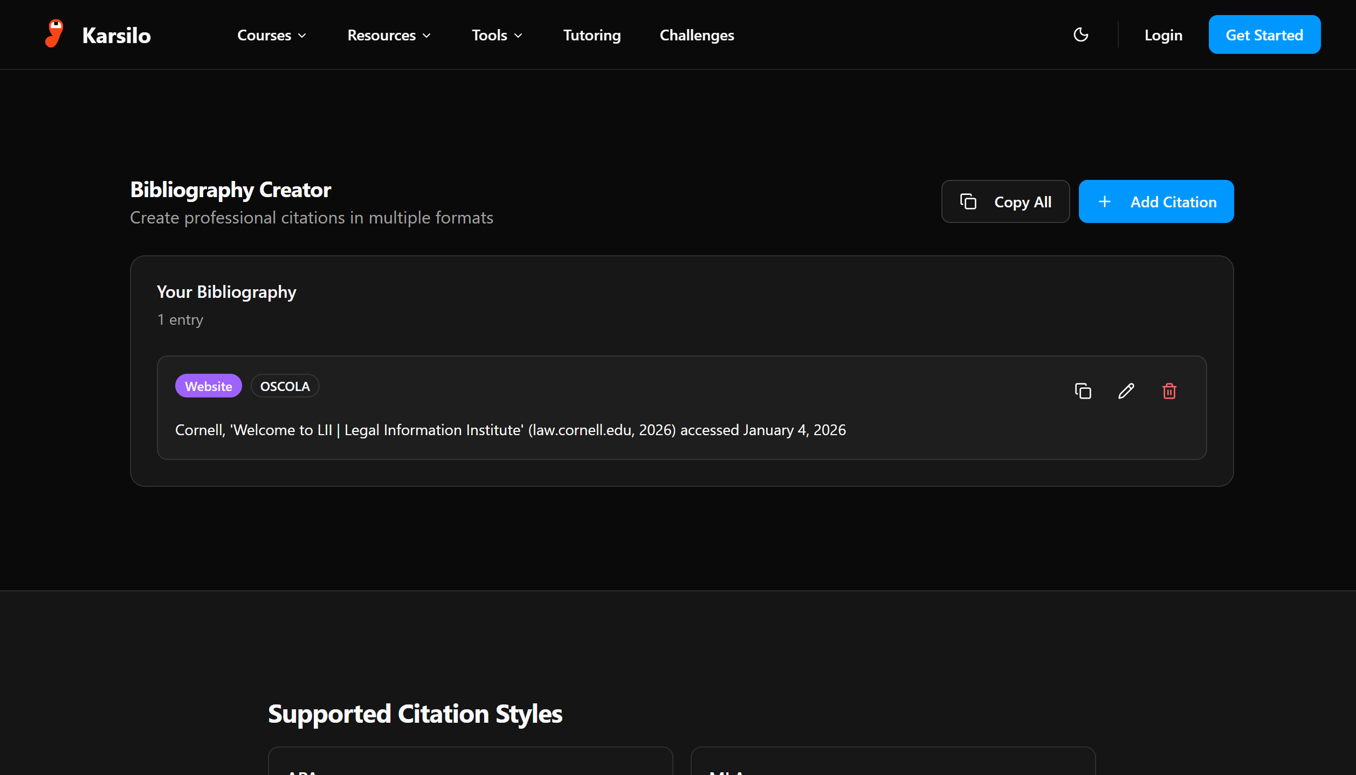Expand the Tools menu chevron

[518, 36]
